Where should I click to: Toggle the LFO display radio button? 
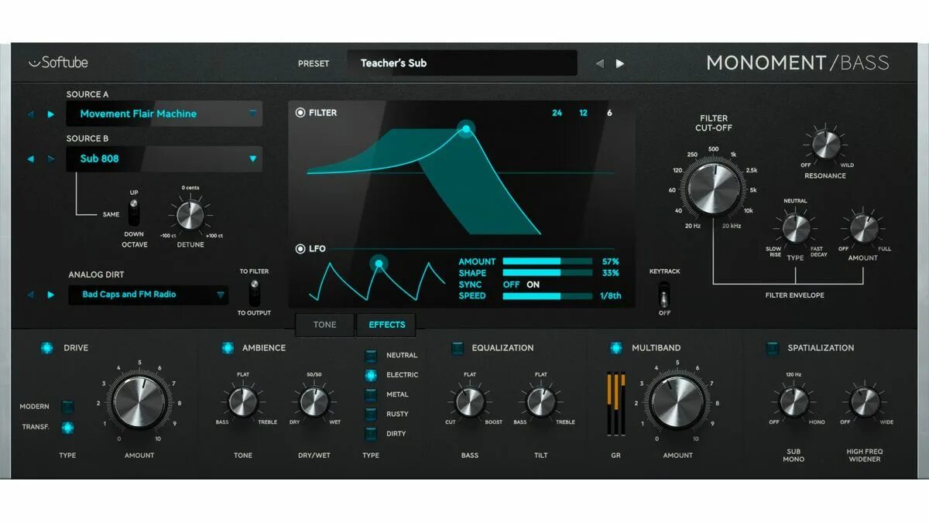pos(300,249)
